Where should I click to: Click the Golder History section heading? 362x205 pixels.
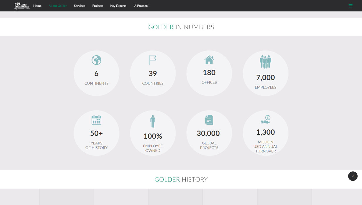click(x=181, y=180)
